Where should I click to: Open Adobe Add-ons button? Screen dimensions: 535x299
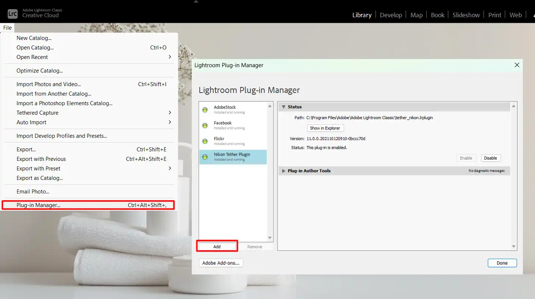coord(221,263)
